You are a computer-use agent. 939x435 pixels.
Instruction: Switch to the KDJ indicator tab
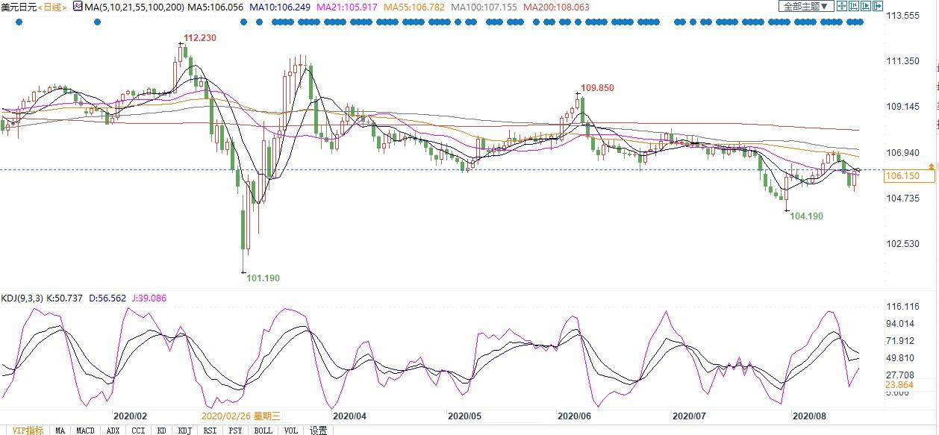pos(184,430)
